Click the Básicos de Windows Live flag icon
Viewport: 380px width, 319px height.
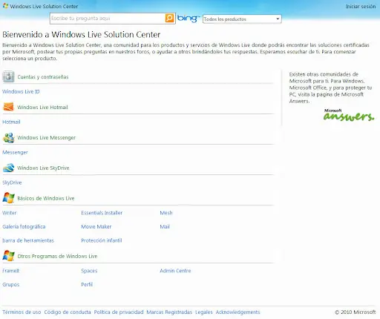(8, 198)
